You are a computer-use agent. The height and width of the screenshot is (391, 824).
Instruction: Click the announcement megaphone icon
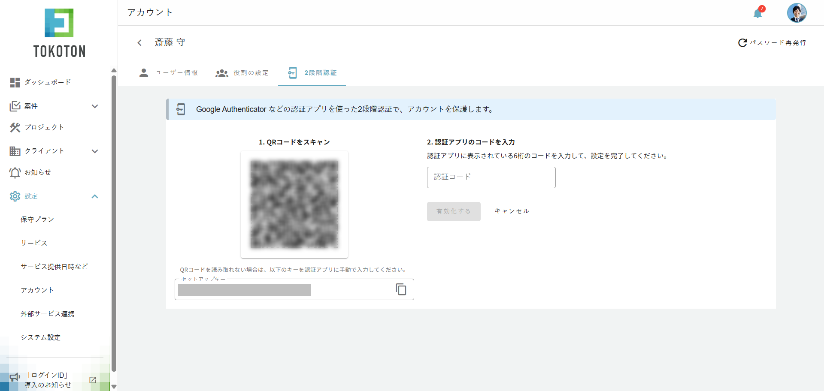tap(15, 377)
